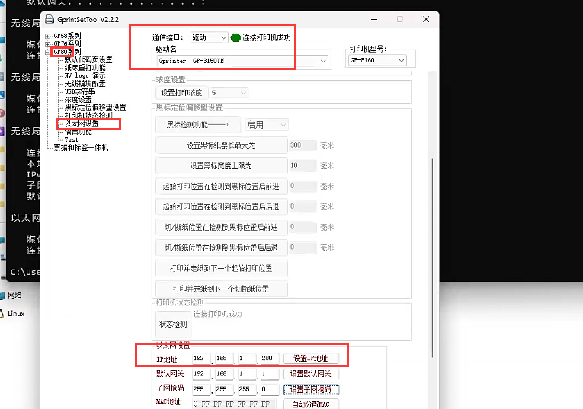
Task: Click 打印并走纸到下一个切撕纸位置 button
Action: click(221, 289)
